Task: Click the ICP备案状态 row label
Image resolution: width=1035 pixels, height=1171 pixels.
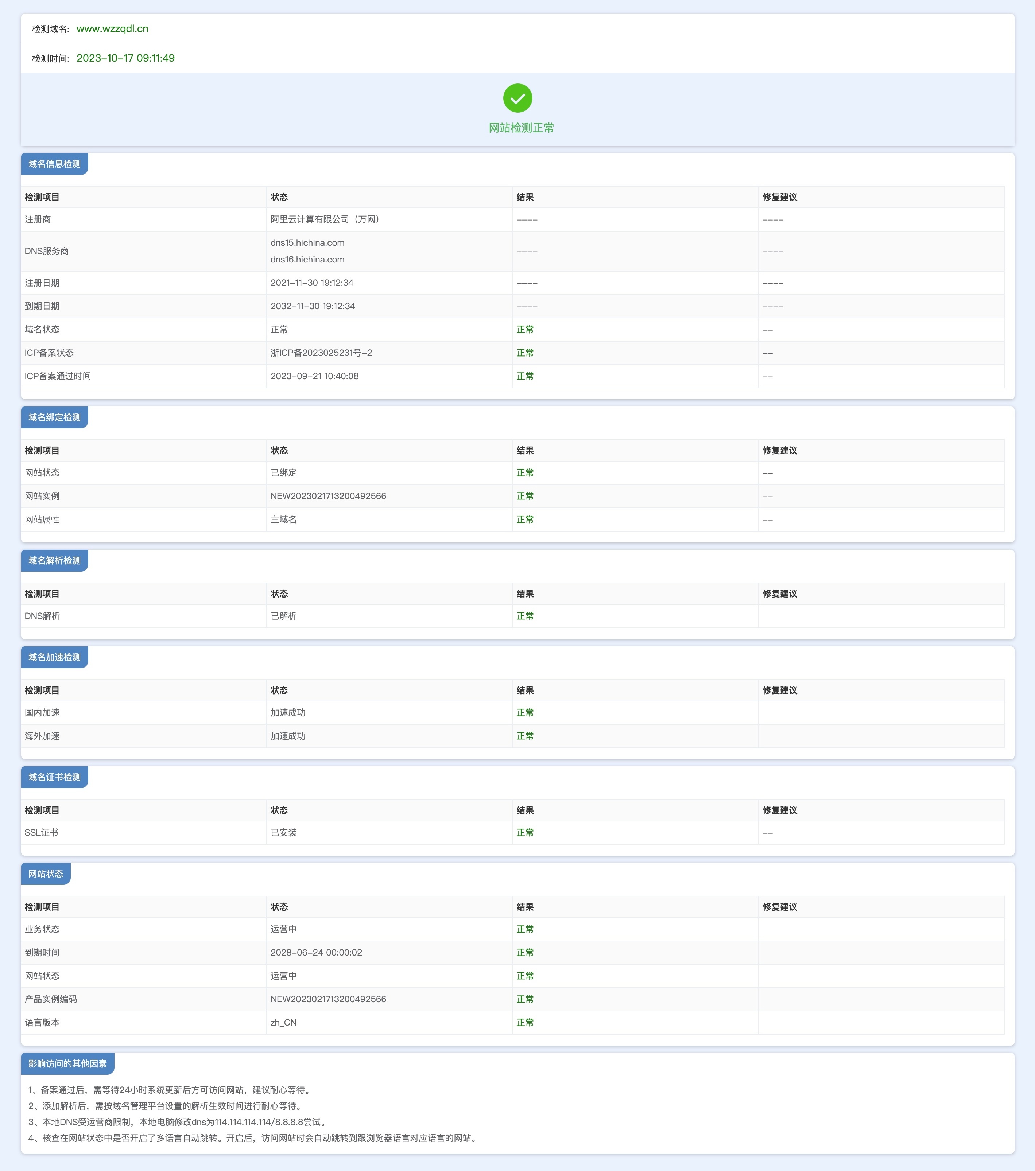Action: coord(49,353)
